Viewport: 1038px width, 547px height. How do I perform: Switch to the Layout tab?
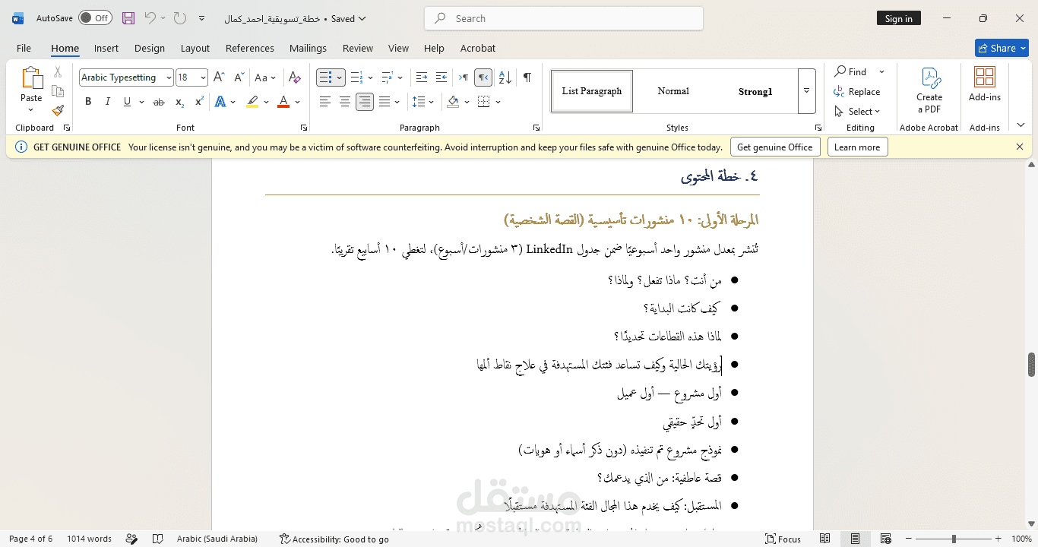click(x=195, y=48)
